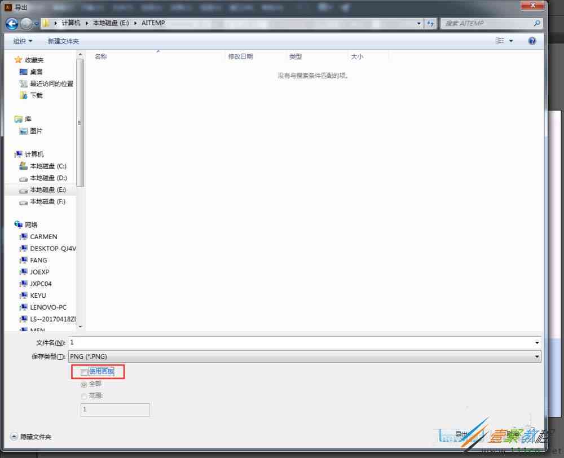Image resolution: width=564 pixels, height=458 pixels.
Task: Expand the view options dropdown arrow
Action: click(511, 41)
